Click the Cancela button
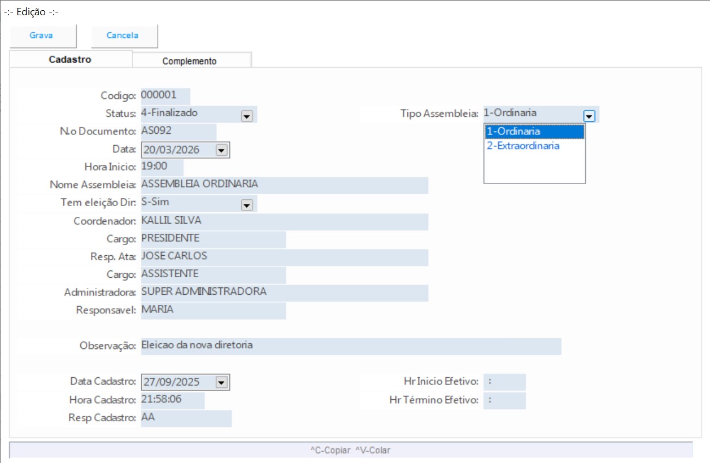710x463 pixels. (x=123, y=36)
